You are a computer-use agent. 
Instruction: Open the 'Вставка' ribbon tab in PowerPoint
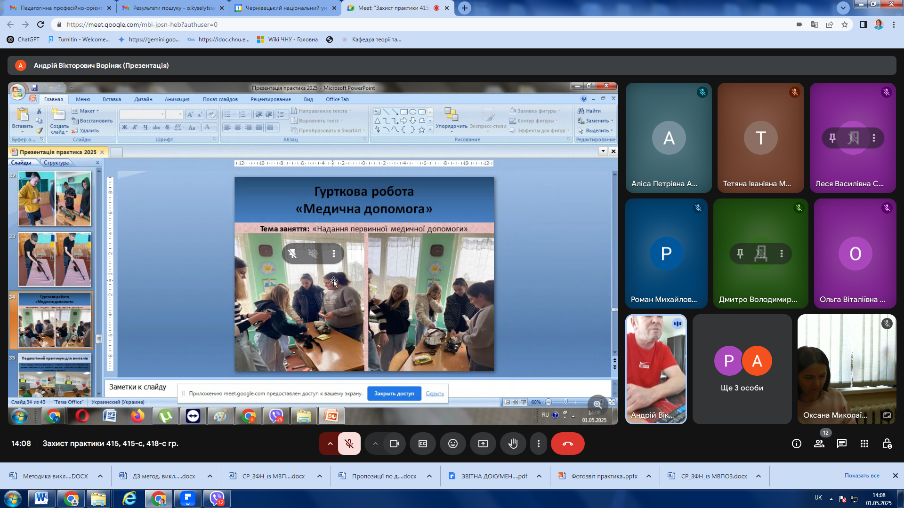coord(112,99)
